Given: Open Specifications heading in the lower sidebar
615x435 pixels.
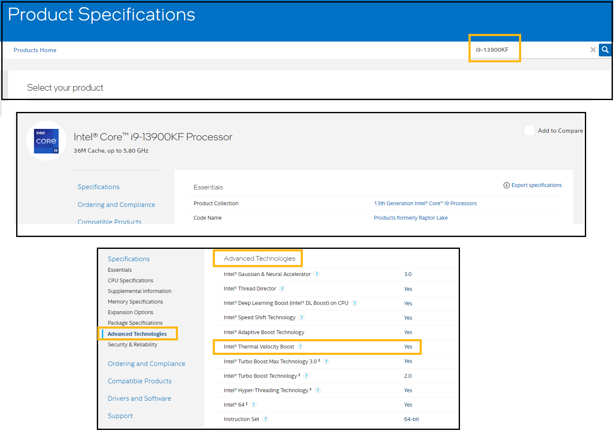Looking at the screenshot, I should point(129,259).
